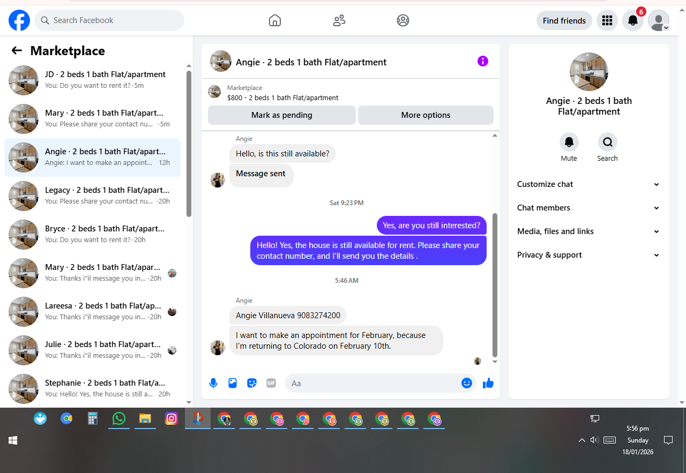Open the Friends icon in top navigation
Screen dimensions: 686x473
(339, 20)
